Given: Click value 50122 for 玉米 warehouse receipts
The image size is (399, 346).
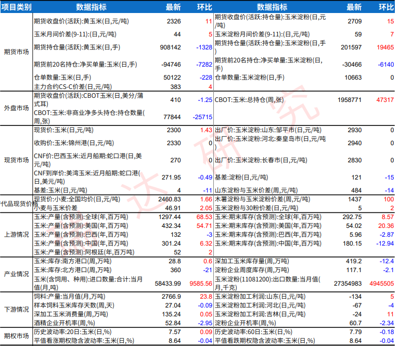Looking at the screenshot, I should pos(172,78).
